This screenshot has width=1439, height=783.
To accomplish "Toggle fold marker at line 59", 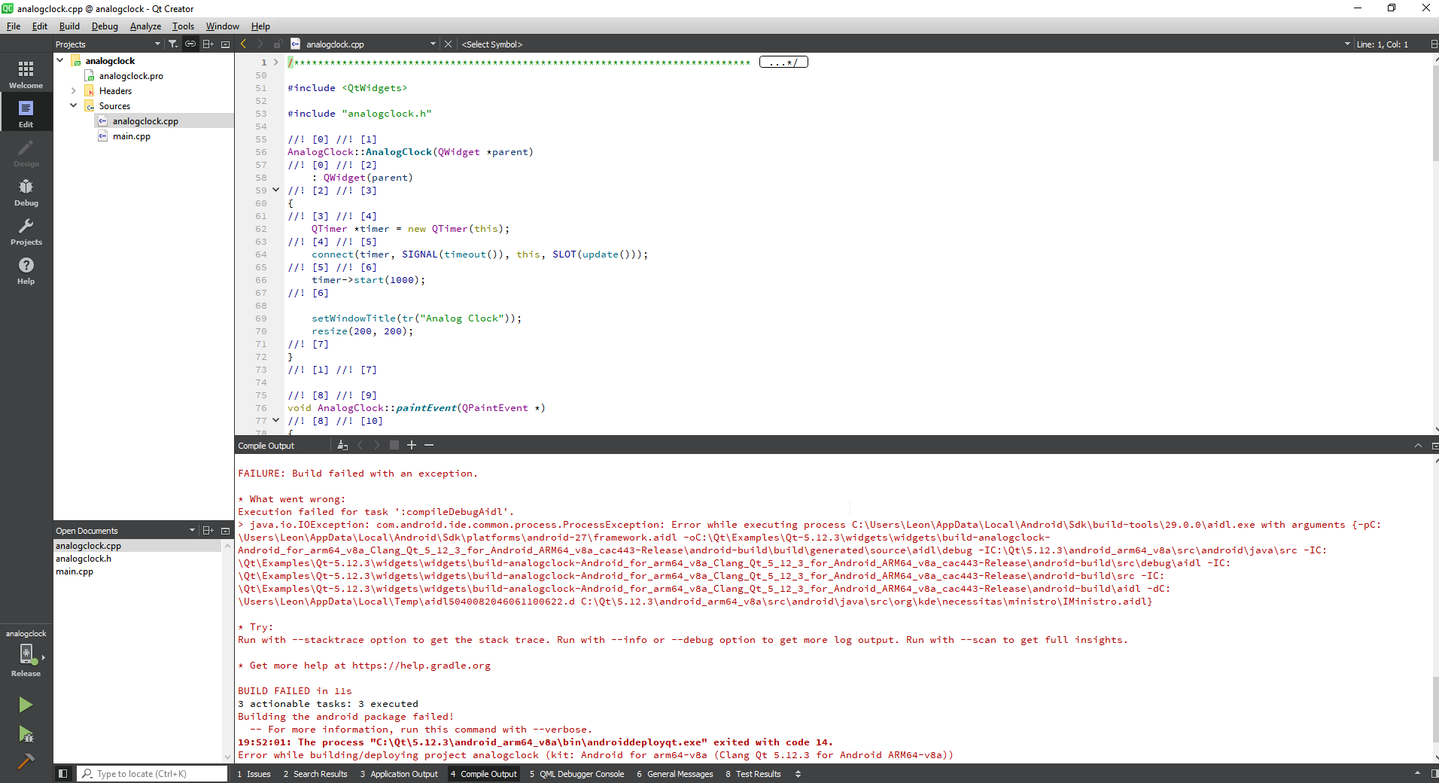I will [276, 190].
